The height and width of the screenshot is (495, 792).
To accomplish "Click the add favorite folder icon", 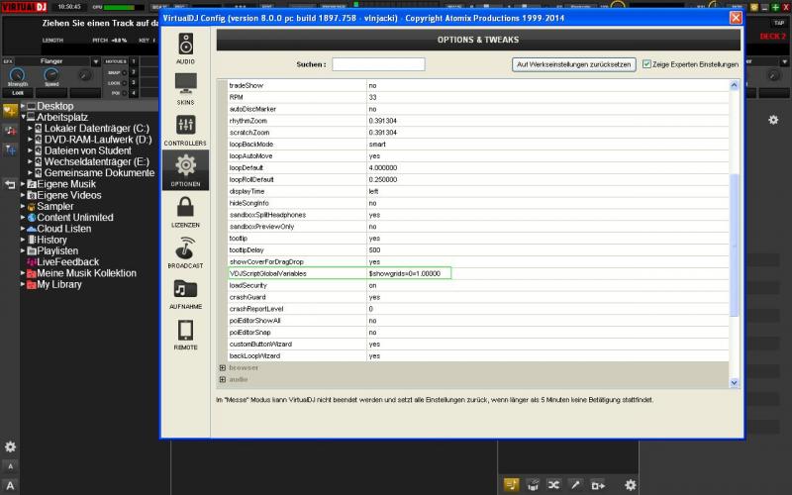I will point(10,110).
